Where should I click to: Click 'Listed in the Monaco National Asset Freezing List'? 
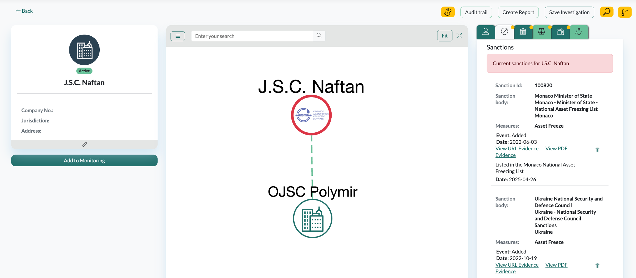pyautogui.click(x=535, y=168)
